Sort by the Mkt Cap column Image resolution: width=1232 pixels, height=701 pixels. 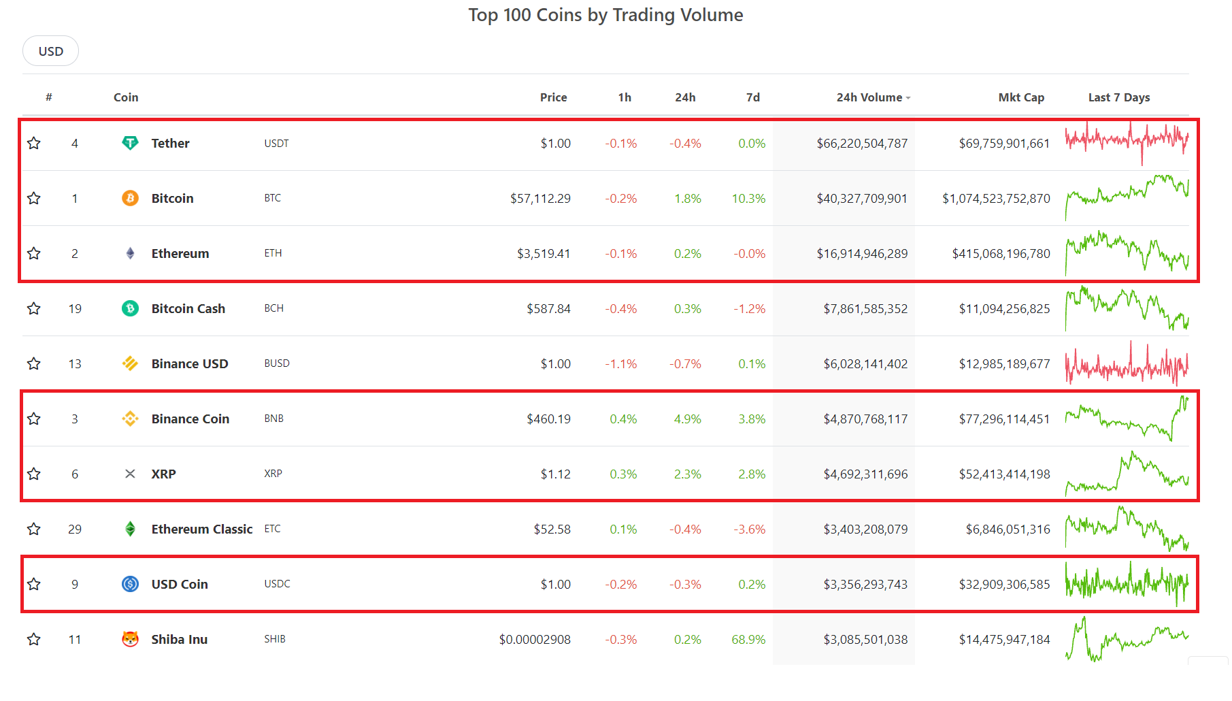pyautogui.click(x=1021, y=97)
